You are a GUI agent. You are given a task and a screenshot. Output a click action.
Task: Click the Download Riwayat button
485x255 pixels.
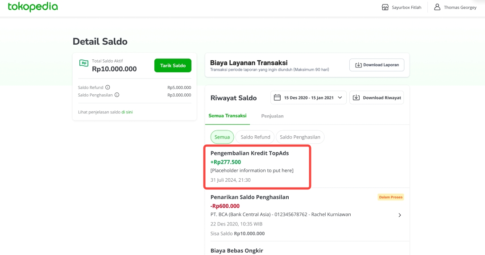377,97
